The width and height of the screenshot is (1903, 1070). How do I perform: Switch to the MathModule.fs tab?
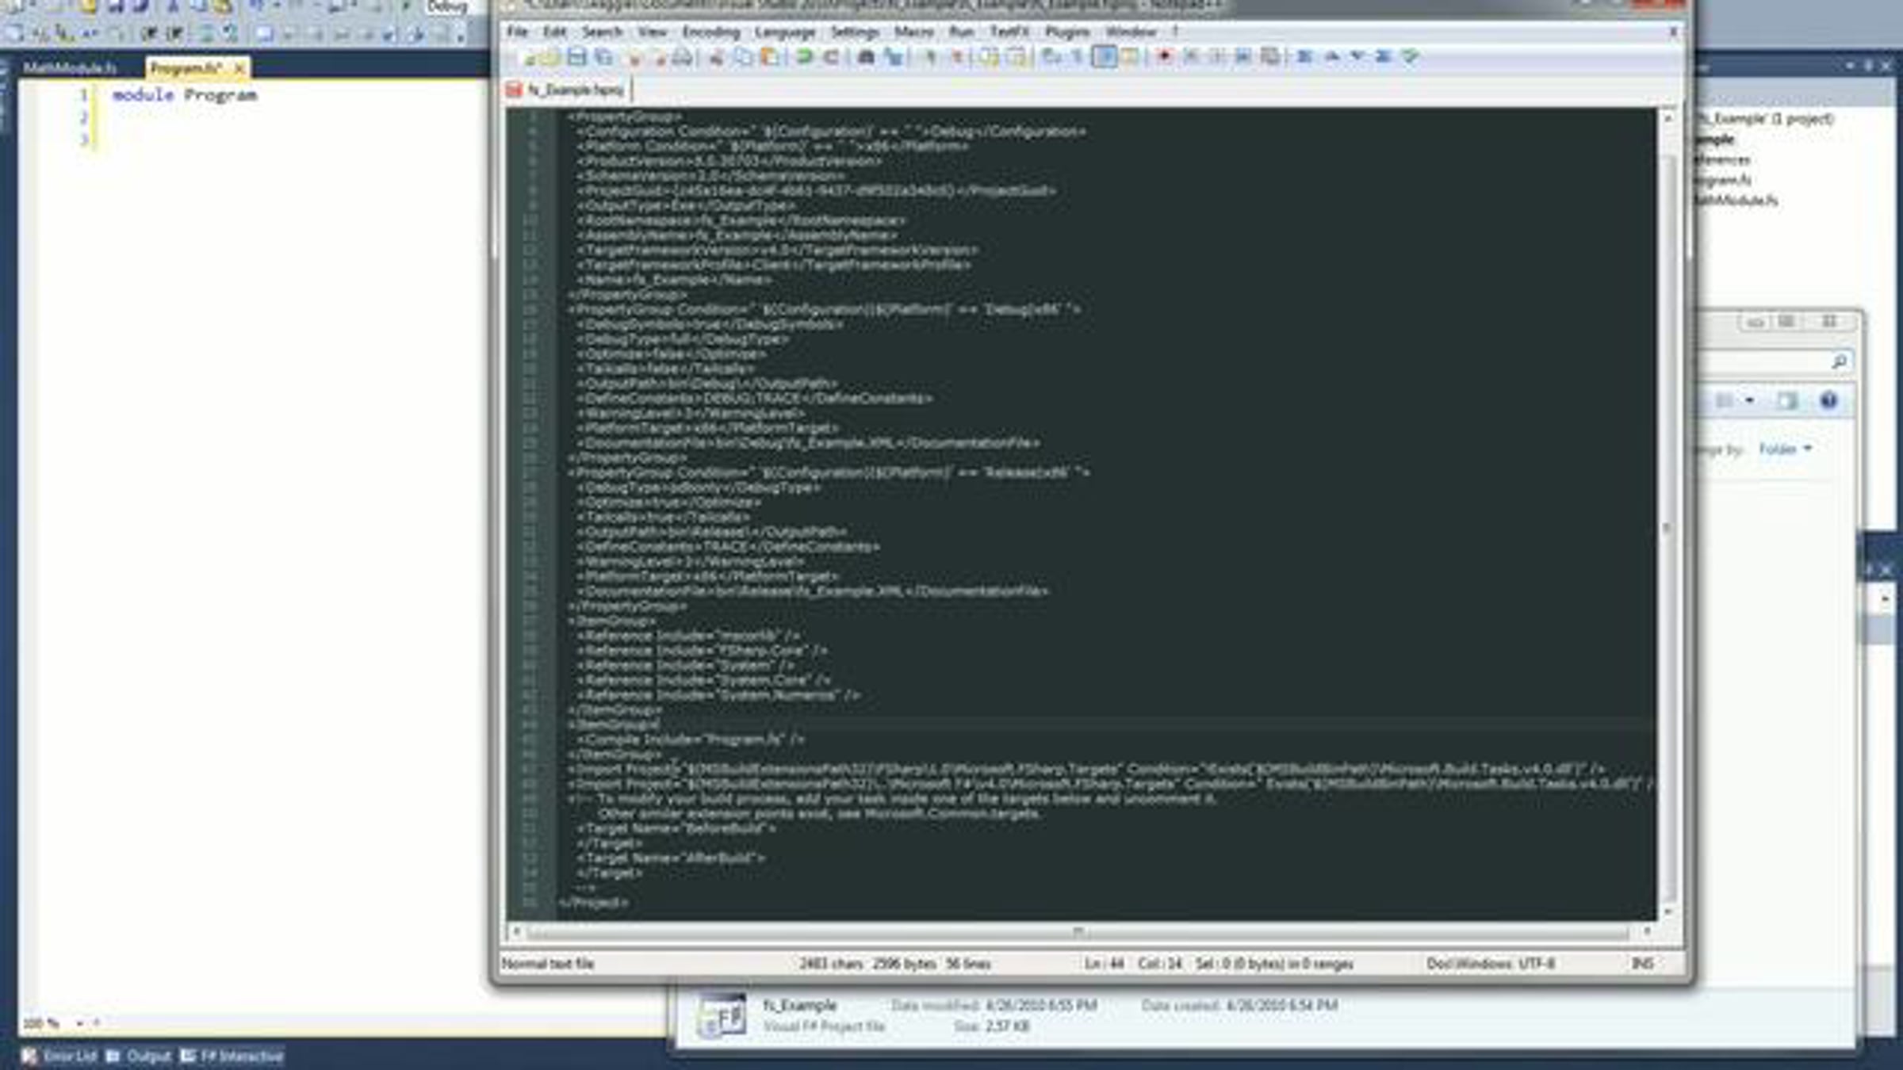pos(70,68)
